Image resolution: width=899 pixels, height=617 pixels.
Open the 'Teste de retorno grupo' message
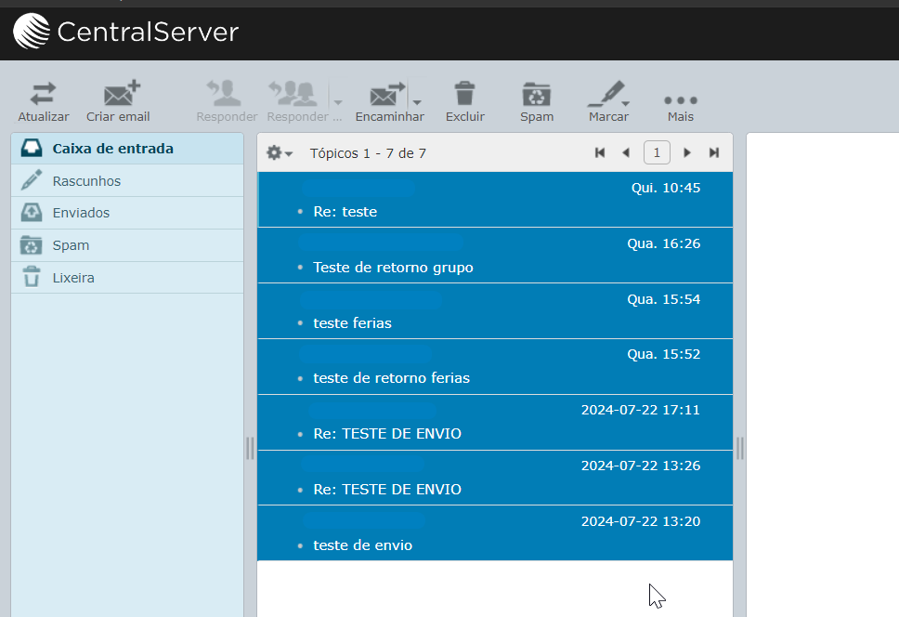point(393,268)
